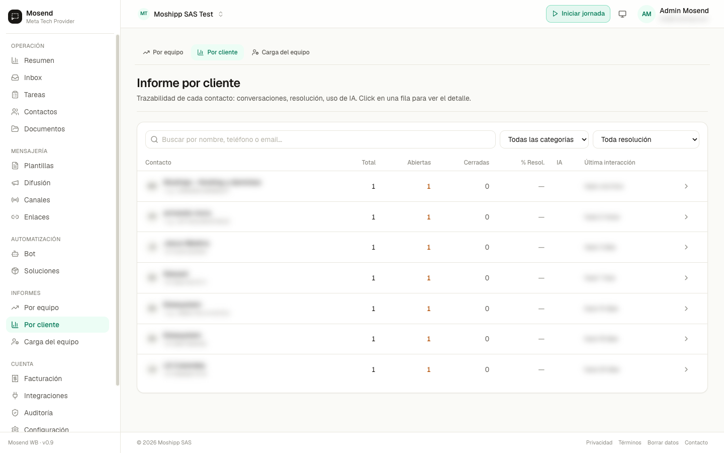
Task: Click the Integraciones plug icon
Action: tap(15, 396)
